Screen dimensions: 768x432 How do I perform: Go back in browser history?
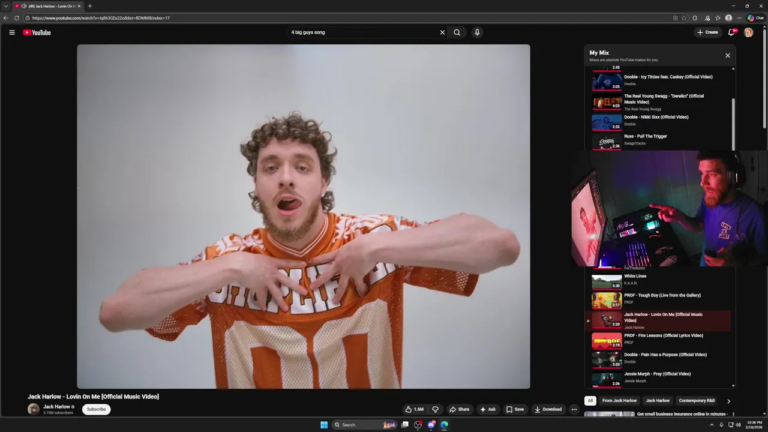6,18
